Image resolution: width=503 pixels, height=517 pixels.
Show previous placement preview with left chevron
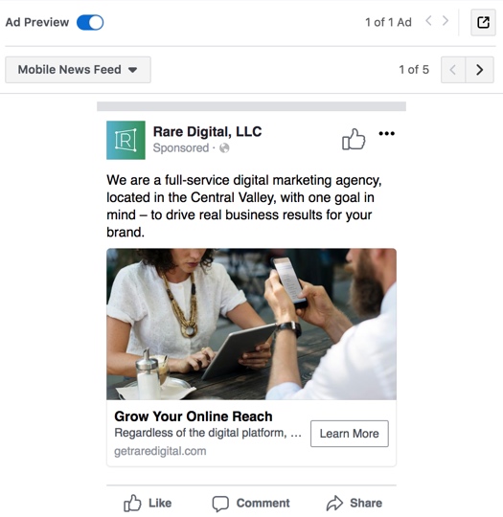pos(453,70)
